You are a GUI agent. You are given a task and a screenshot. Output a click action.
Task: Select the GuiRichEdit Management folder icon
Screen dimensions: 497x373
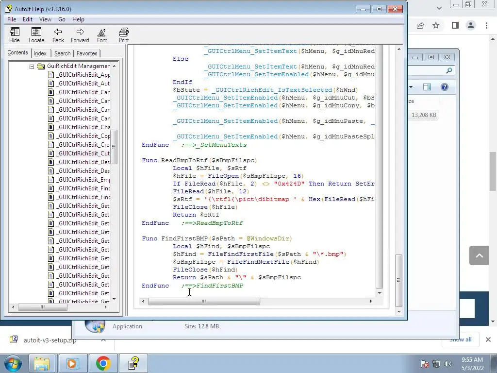point(41,66)
